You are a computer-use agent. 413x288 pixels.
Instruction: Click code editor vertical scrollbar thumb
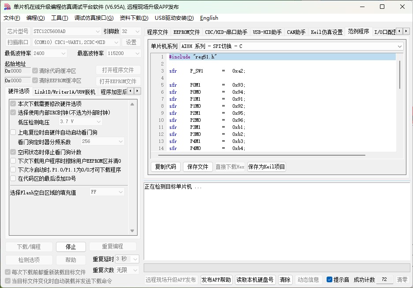pyautogui.click(x=400, y=75)
